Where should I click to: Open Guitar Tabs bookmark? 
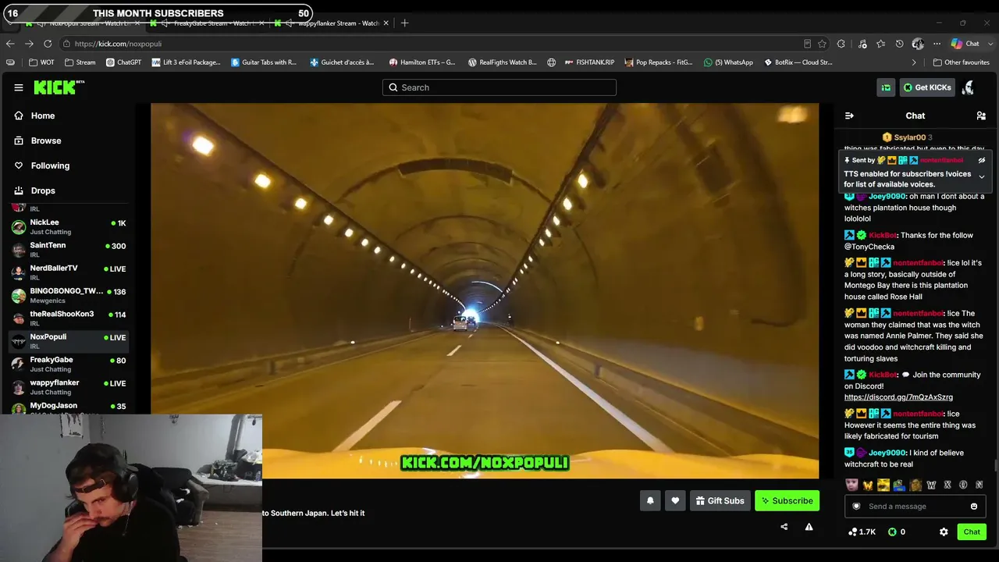pos(264,62)
